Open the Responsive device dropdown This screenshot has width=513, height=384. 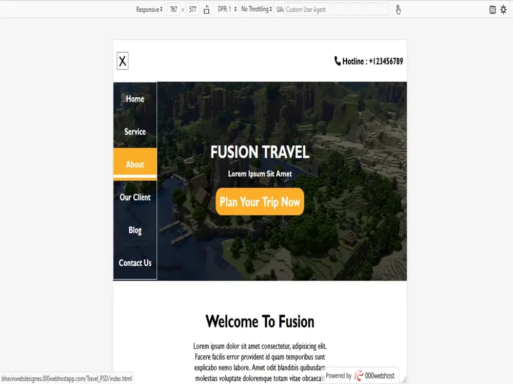[149, 9]
